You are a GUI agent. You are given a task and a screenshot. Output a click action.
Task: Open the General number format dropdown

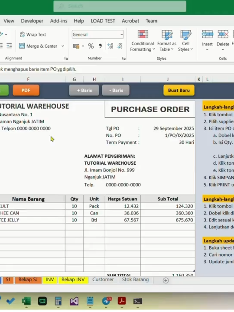(x=97, y=35)
